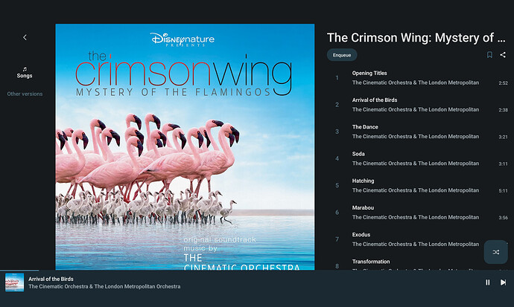
Task: Click now-playing artist The Cinematic Orchestra line
Action: pyautogui.click(x=104, y=287)
